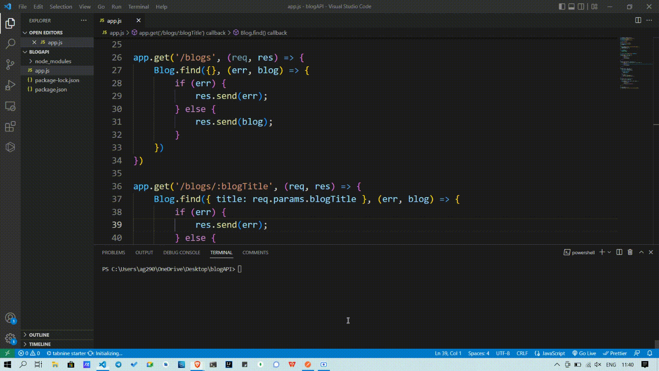Open Run and Debug view

click(10, 85)
